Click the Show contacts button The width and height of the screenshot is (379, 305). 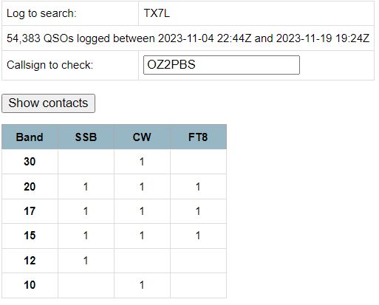pos(48,103)
